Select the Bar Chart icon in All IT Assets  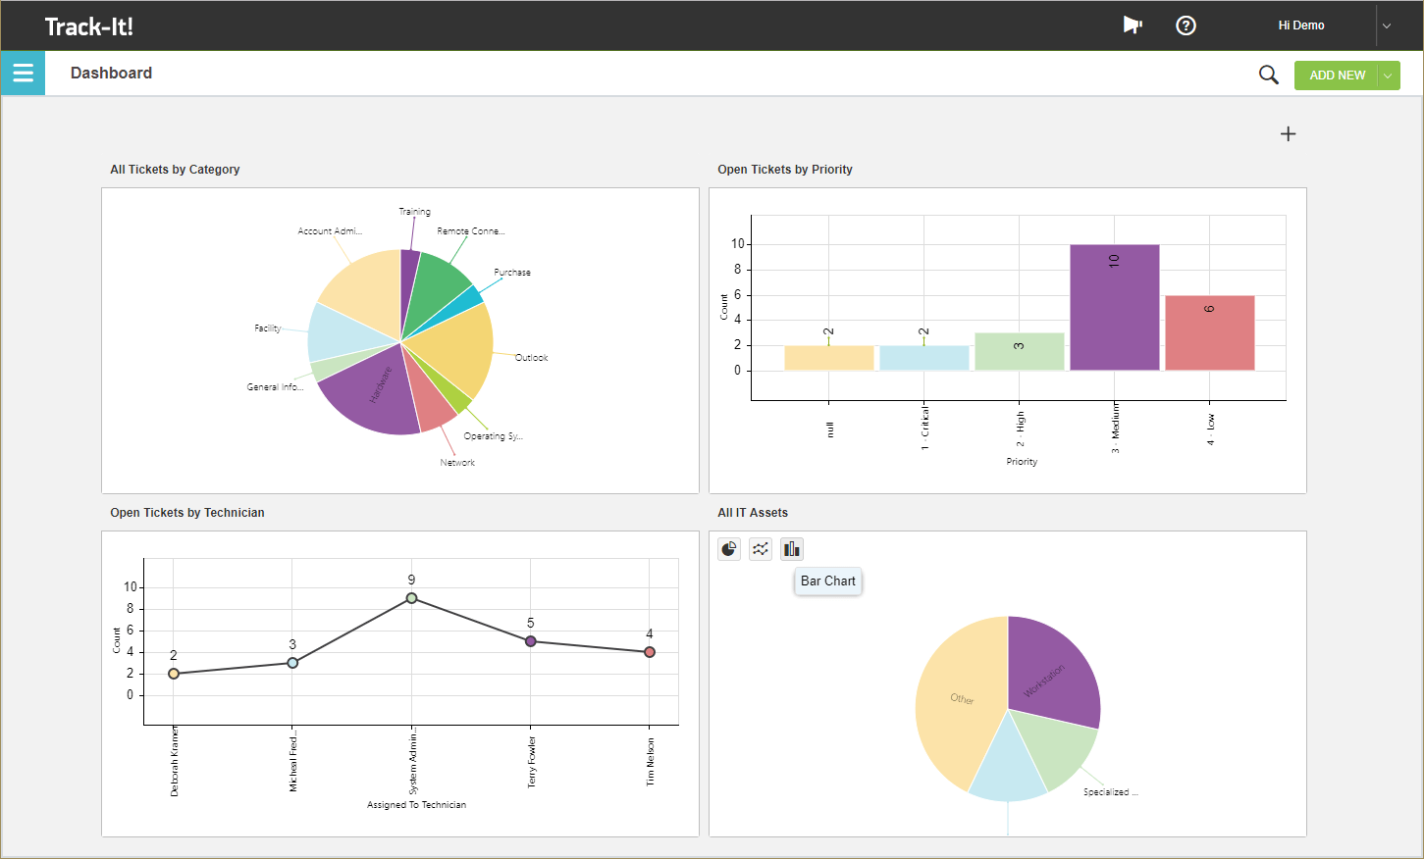click(x=791, y=549)
